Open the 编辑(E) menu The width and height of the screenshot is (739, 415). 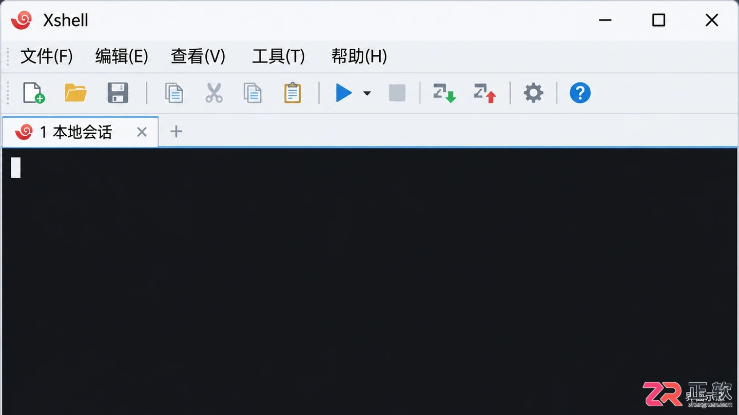click(x=122, y=56)
